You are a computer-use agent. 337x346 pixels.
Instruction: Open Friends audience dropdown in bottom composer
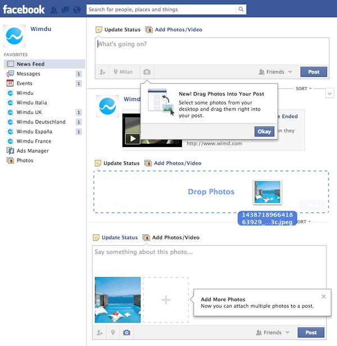click(x=272, y=333)
